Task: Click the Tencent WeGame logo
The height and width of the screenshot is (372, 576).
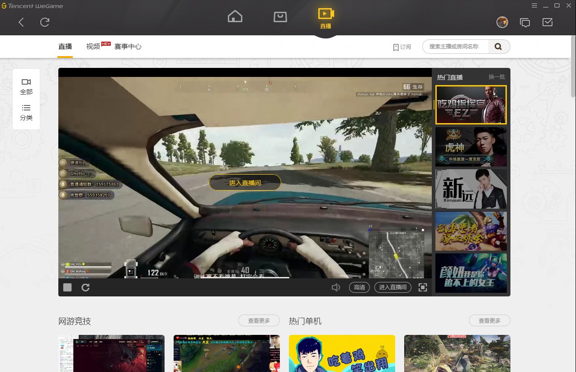Action: (x=32, y=6)
